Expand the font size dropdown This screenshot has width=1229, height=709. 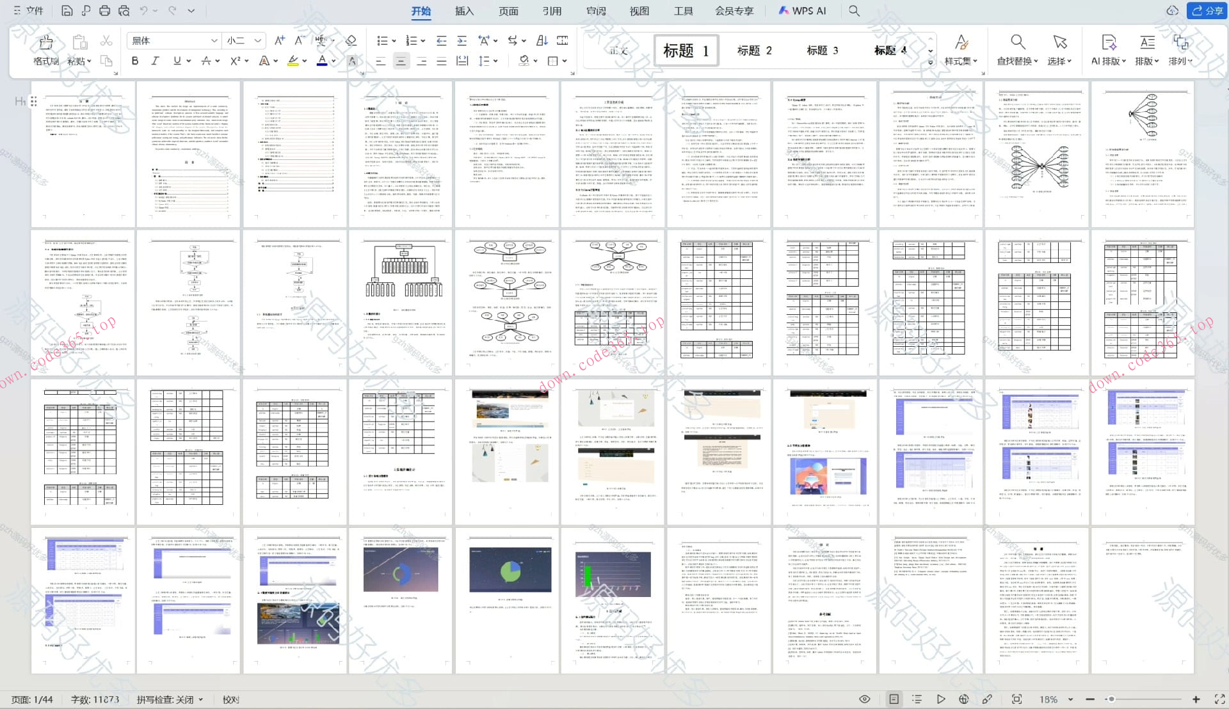click(x=257, y=40)
